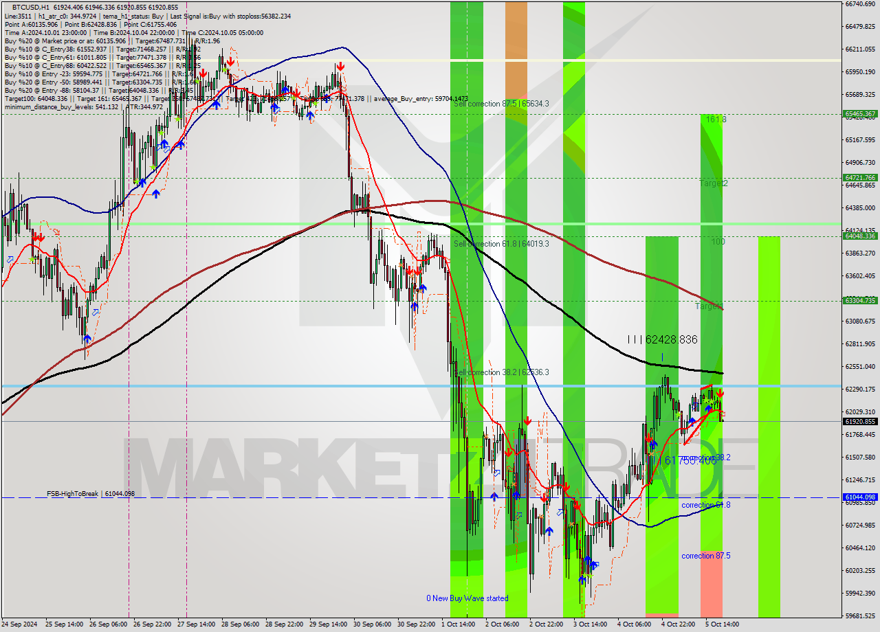The width and height of the screenshot is (880, 632).
Task: Select the '4 Oct 06:00' time axis label
Action: (x=635, y=624)
